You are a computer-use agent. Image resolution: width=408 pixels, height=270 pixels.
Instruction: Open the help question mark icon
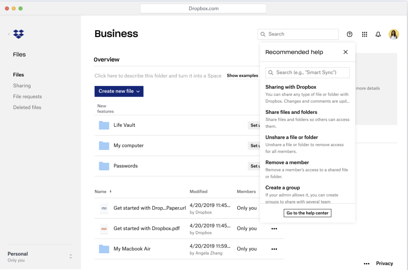coord(349,34)
